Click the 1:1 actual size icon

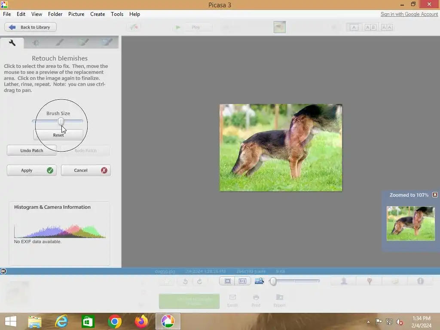(x=242, y=281)
